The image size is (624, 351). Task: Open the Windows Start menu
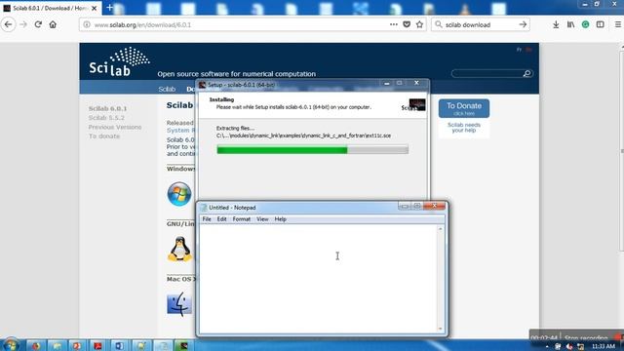(x=11, y=344)
